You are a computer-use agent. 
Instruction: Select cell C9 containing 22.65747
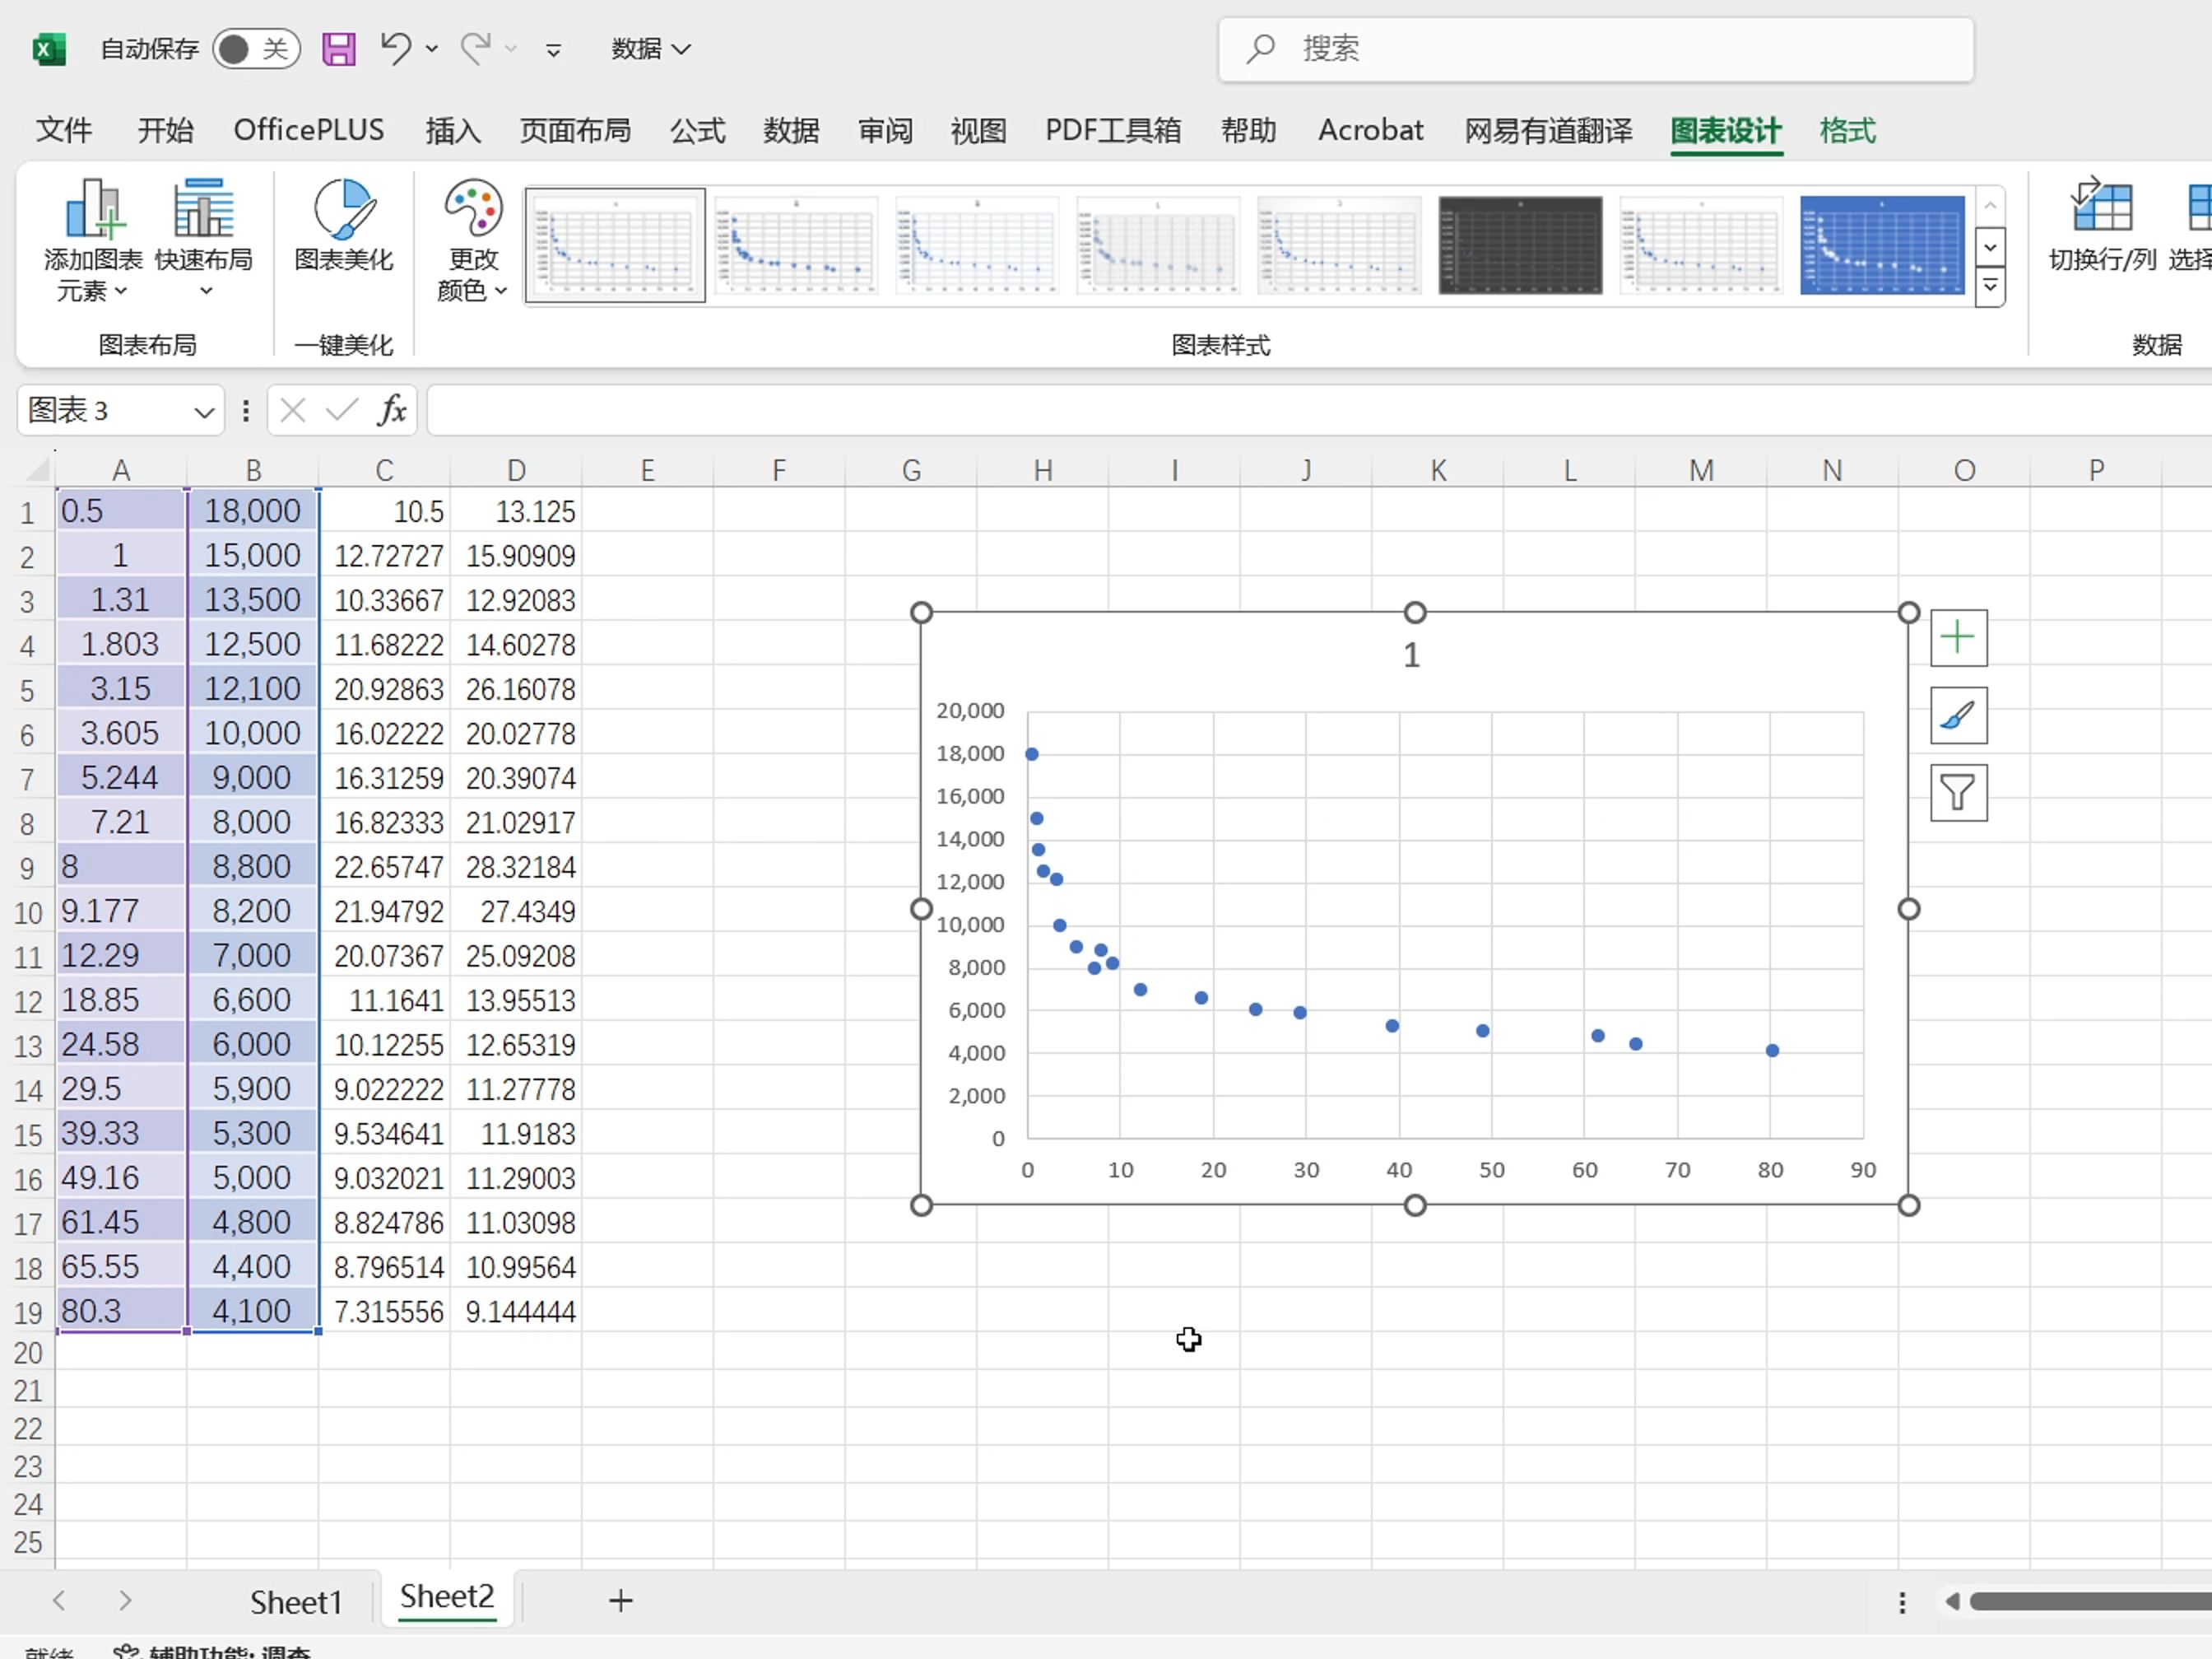(384, 866)
